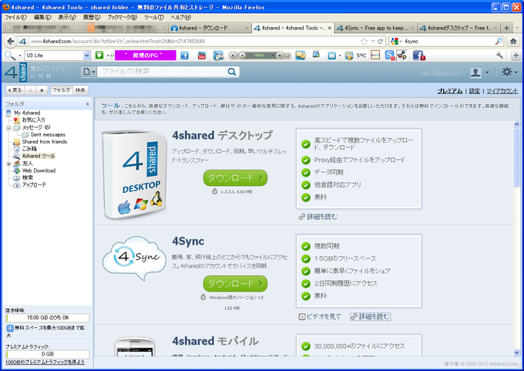Open Shared from friends folder

45,141
